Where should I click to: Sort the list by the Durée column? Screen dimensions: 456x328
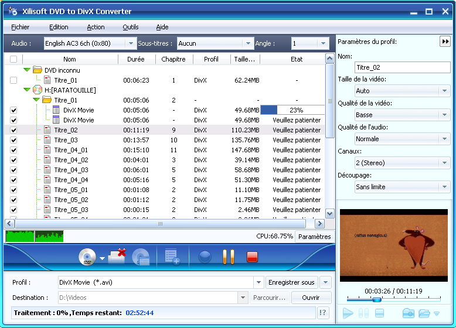tap(136, 59)
